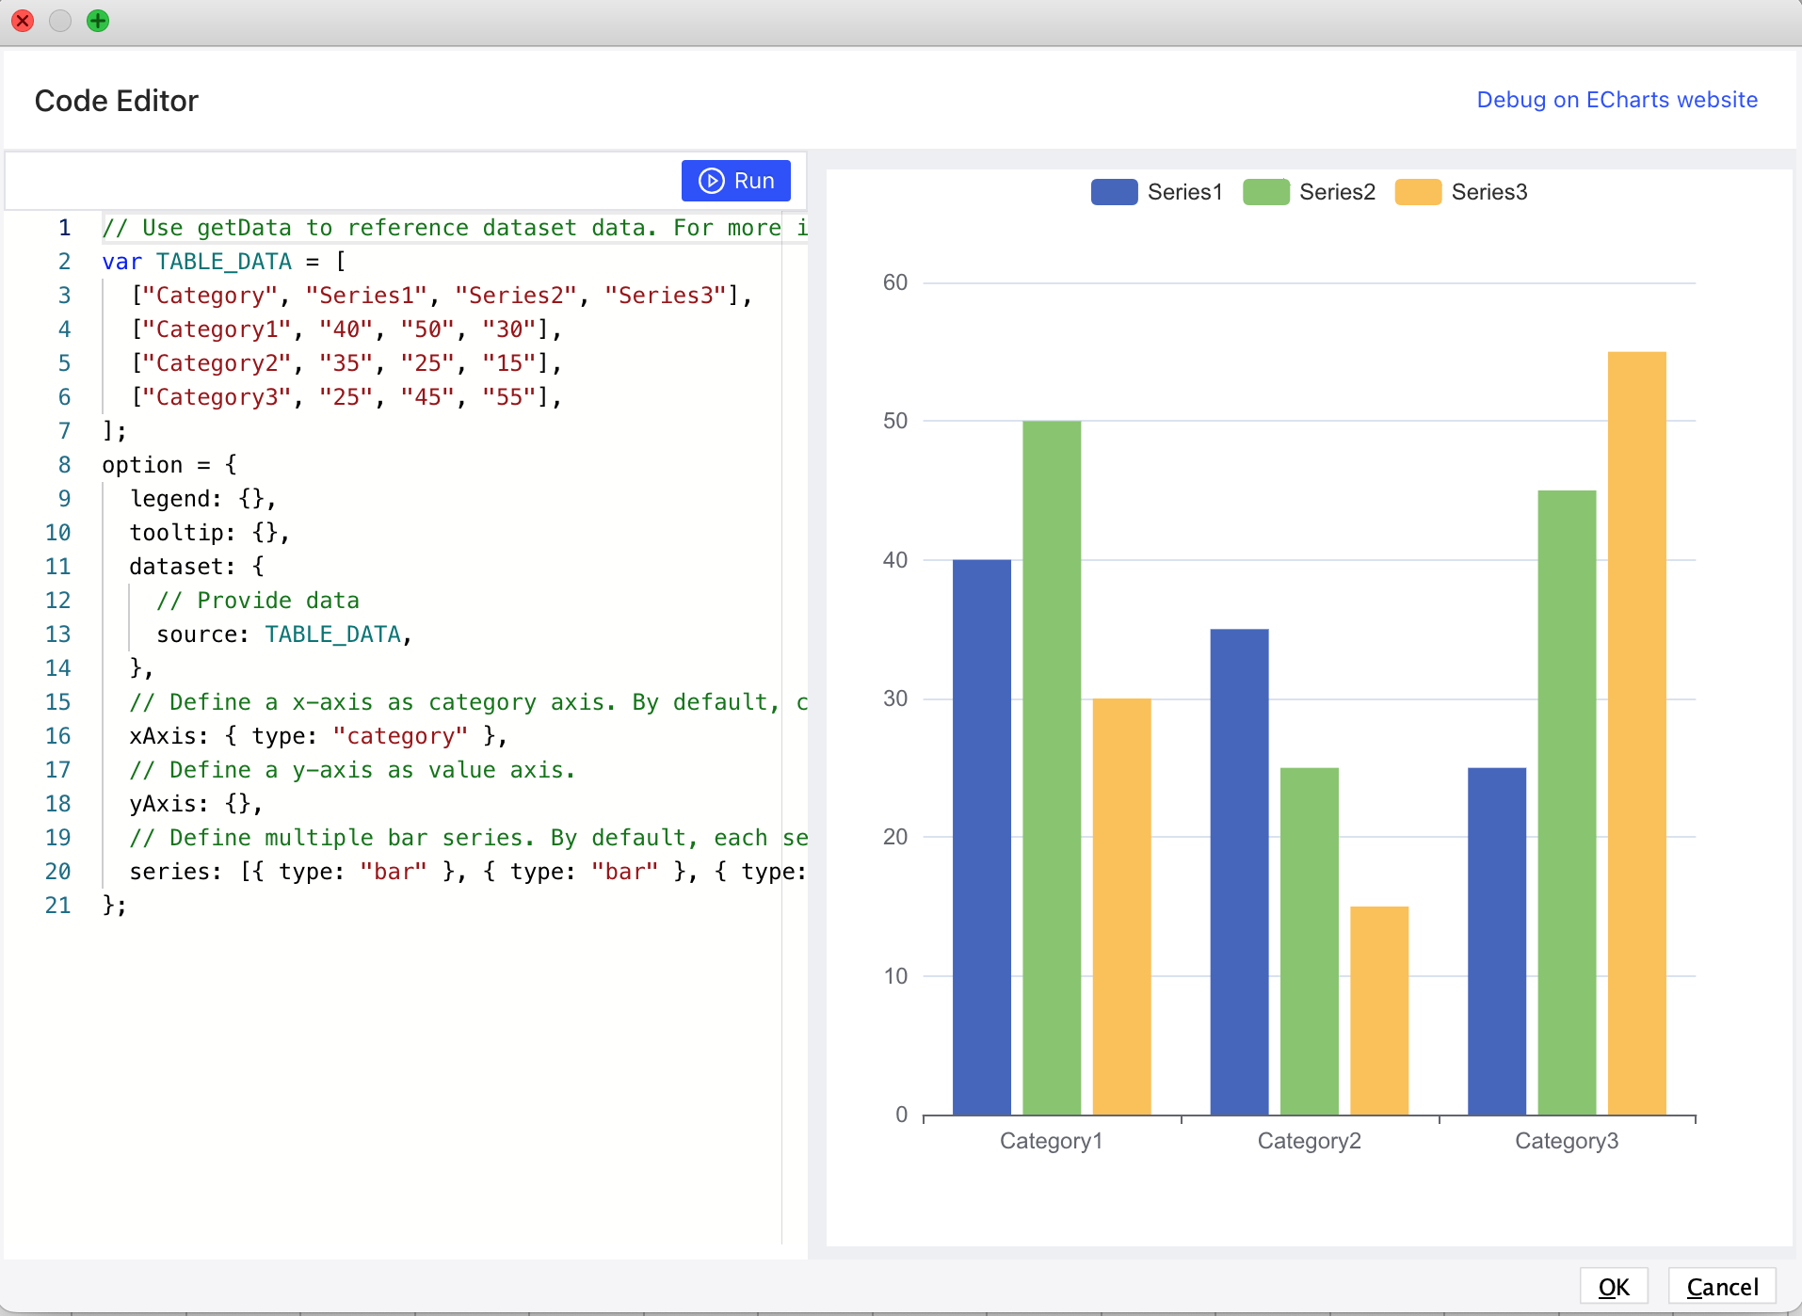Click the green zoom window button
The image size is (1802, 1316).
click(98, 21)
